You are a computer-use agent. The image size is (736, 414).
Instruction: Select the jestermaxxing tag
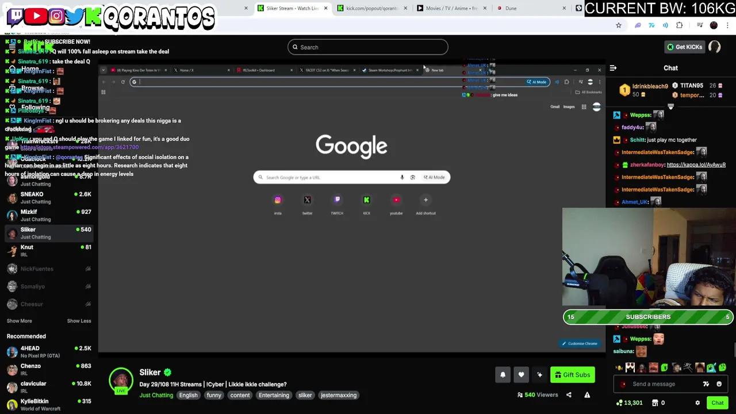339,395
